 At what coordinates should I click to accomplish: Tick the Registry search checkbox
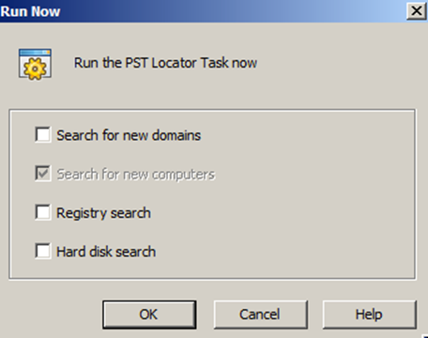coord(43,212)
